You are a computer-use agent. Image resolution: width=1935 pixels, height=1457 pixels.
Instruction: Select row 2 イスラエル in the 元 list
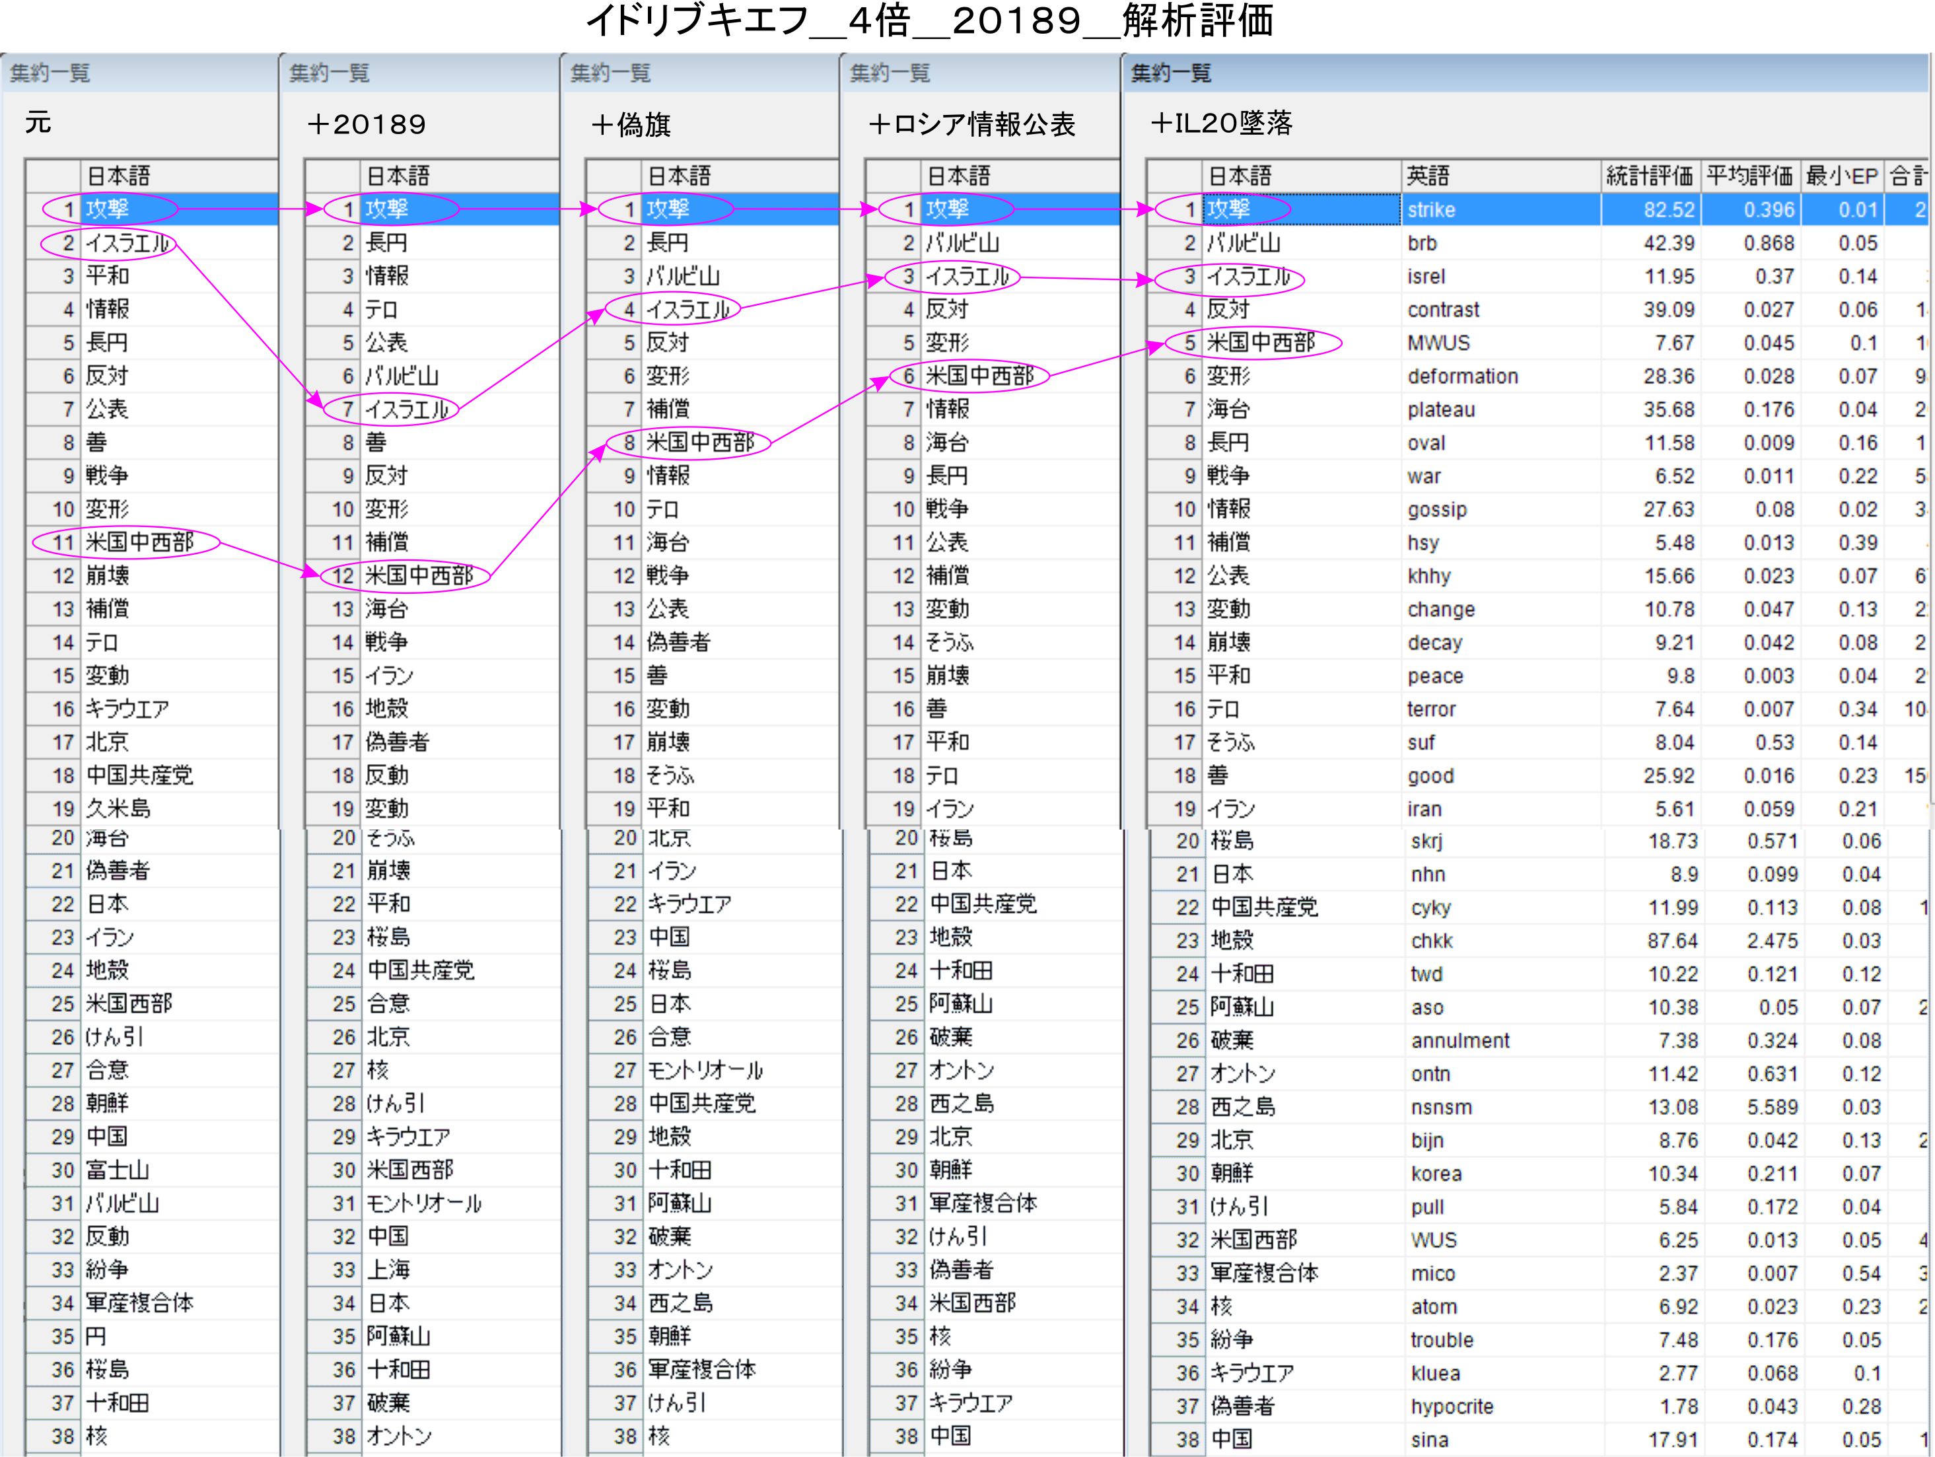click(x=127, y=243)
